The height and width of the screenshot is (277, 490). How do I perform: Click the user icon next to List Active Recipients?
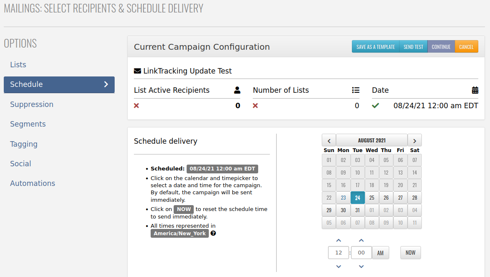click(237, 90)
